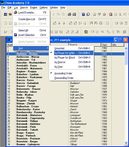
Task: Open the Help menu
Action: tap(63, 8)
